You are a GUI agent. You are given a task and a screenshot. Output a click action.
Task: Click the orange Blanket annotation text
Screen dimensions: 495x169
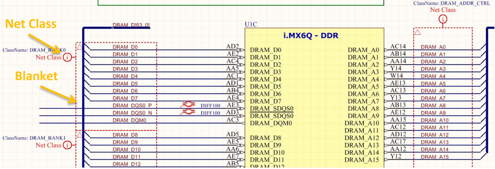point(36,76)
